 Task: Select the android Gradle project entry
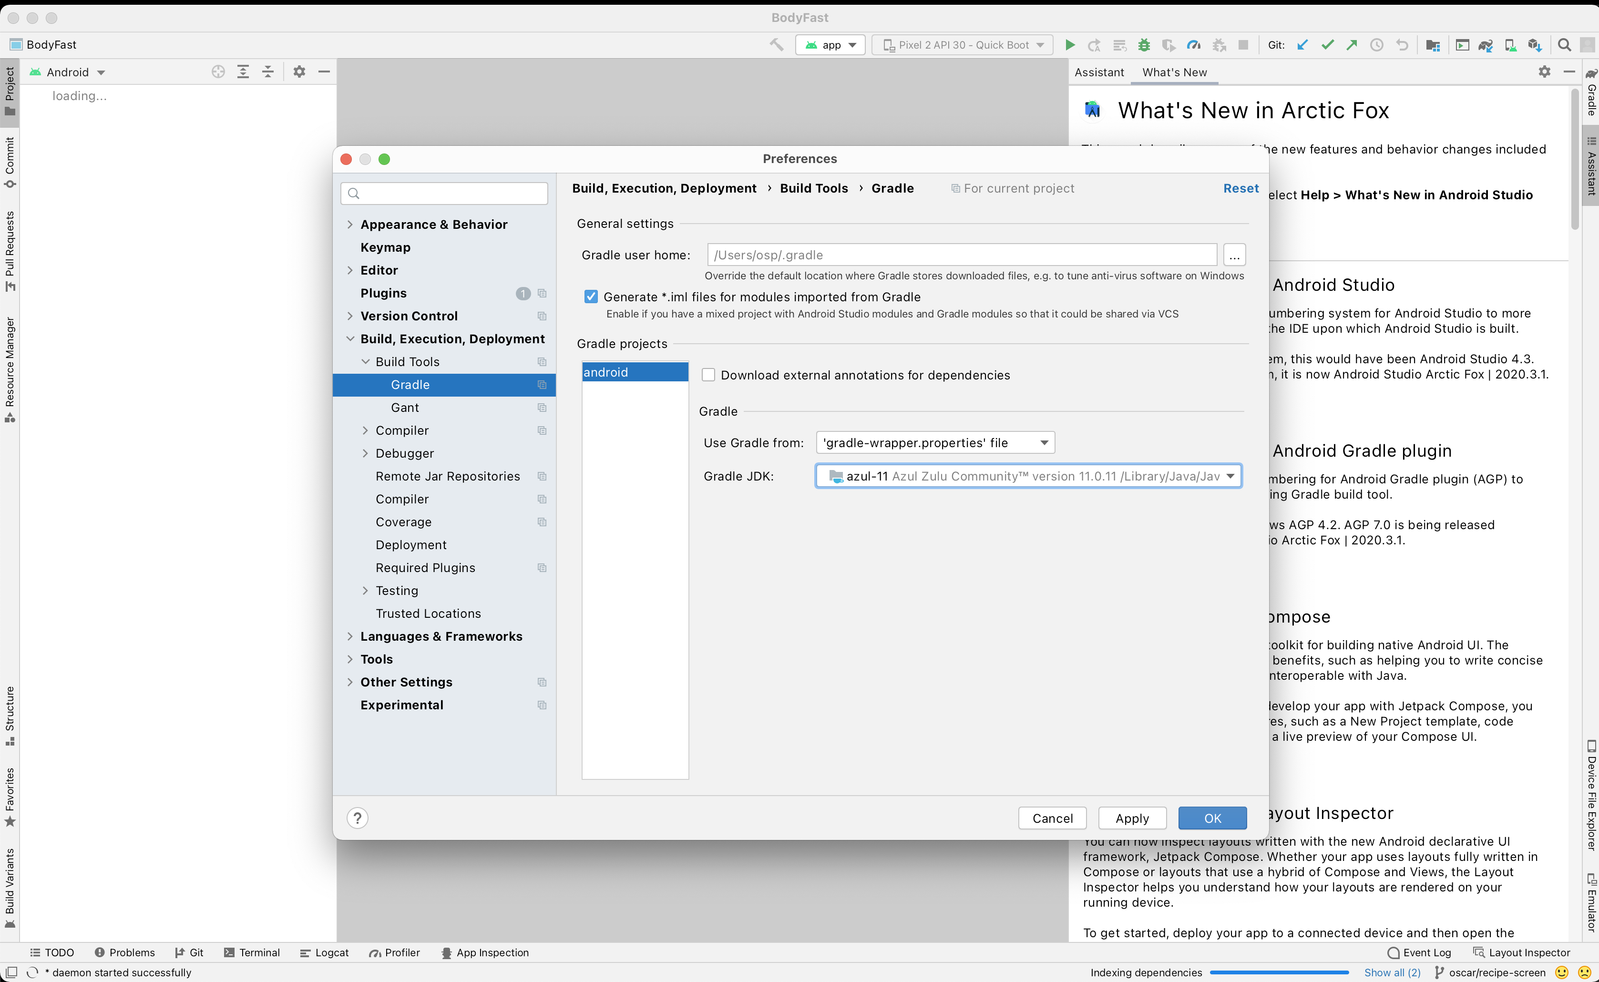tap(635, 371)
